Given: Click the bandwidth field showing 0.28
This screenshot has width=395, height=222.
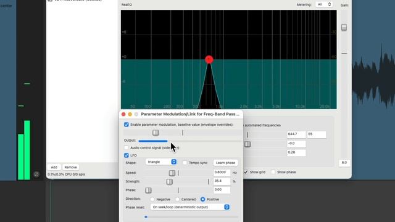Looking at the screenshot, I should [x=296, y=153].
